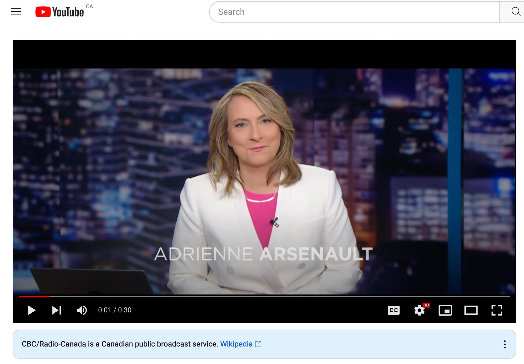This screenshot has width=524, height=364.
Task: Toggle closed captions on
Action: point(393,310)
